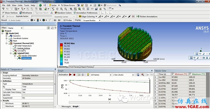Enable Thicken Annotations
Image resolution: width=210 pixels, height=109 pixels.
click(x=147, y=17)
